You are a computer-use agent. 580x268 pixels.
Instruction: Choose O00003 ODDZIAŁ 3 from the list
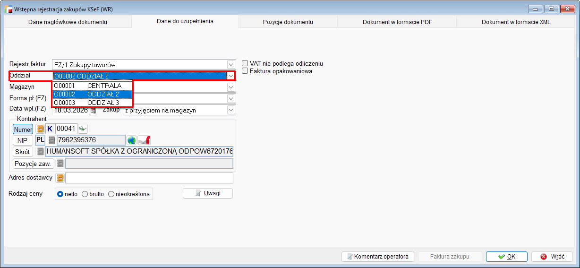tap(93, 103)
